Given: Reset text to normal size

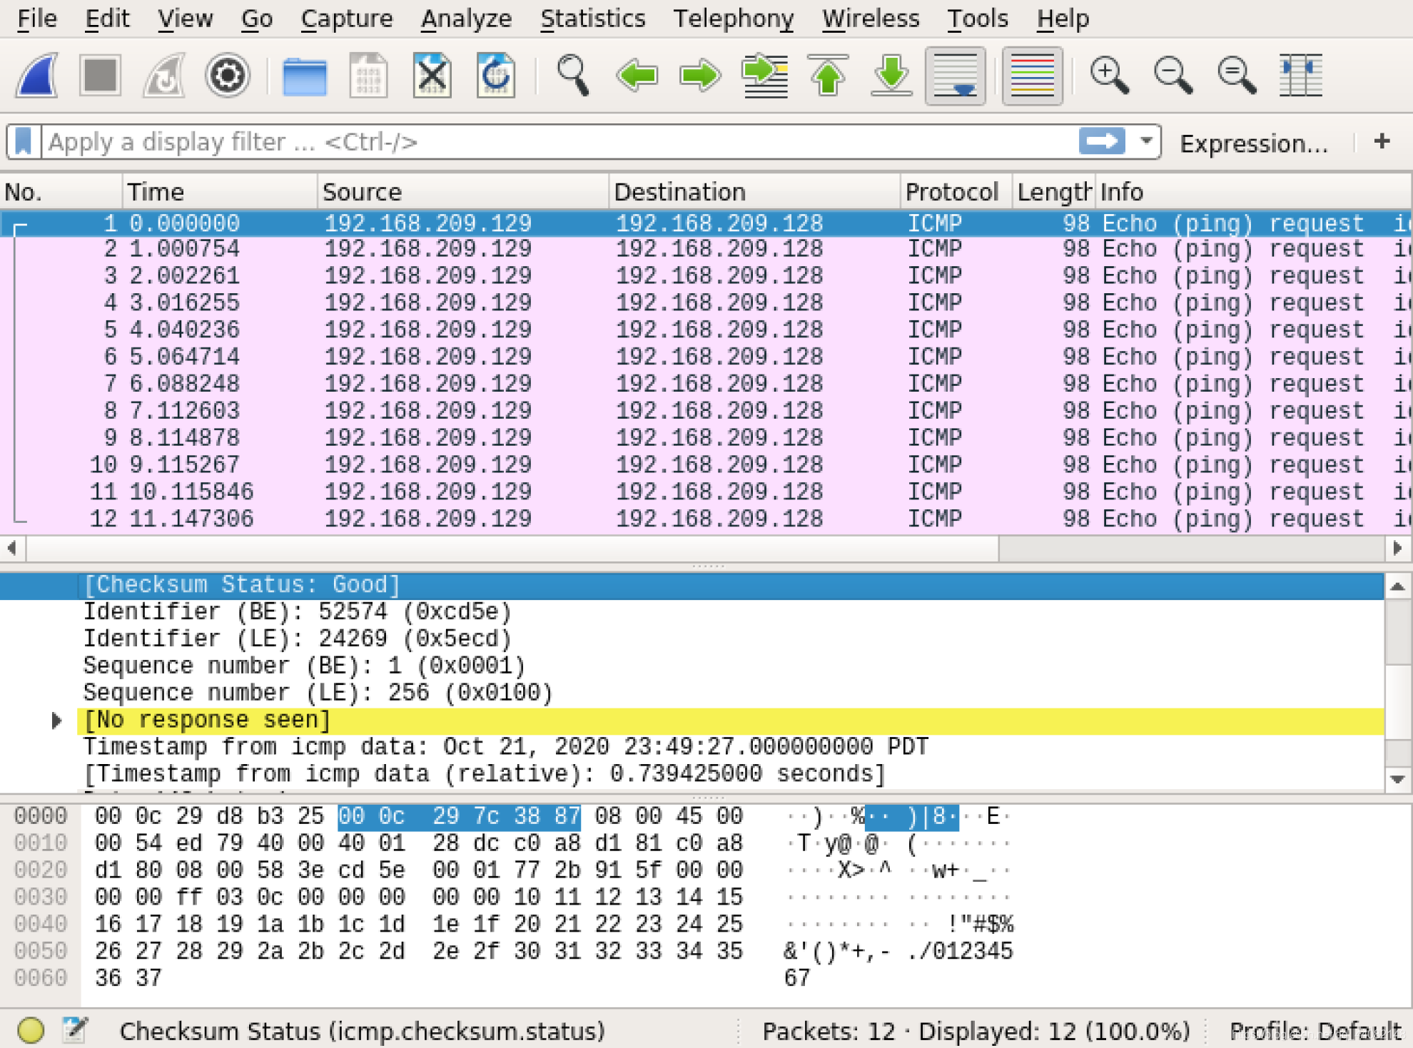Looking at the screenshot, I should (x=1236, y=76).
